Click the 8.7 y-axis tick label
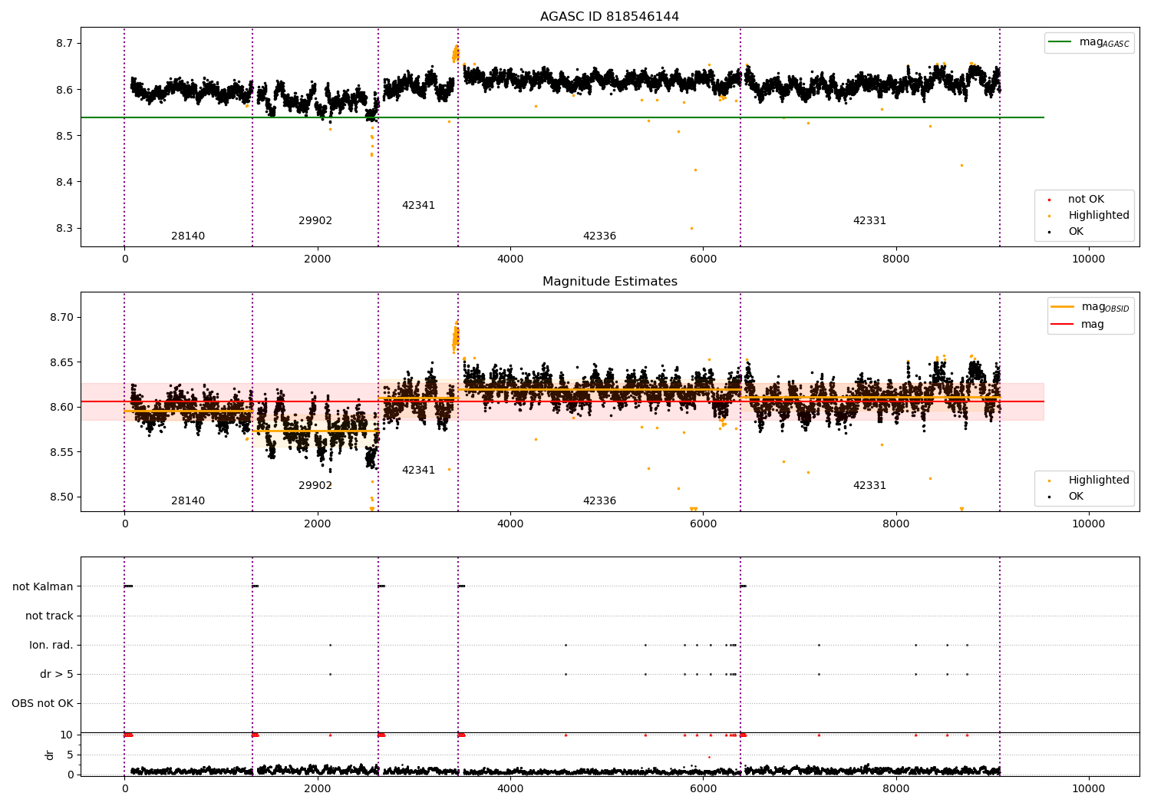The height and width of the screenshot is (806, 1151). 64,44
